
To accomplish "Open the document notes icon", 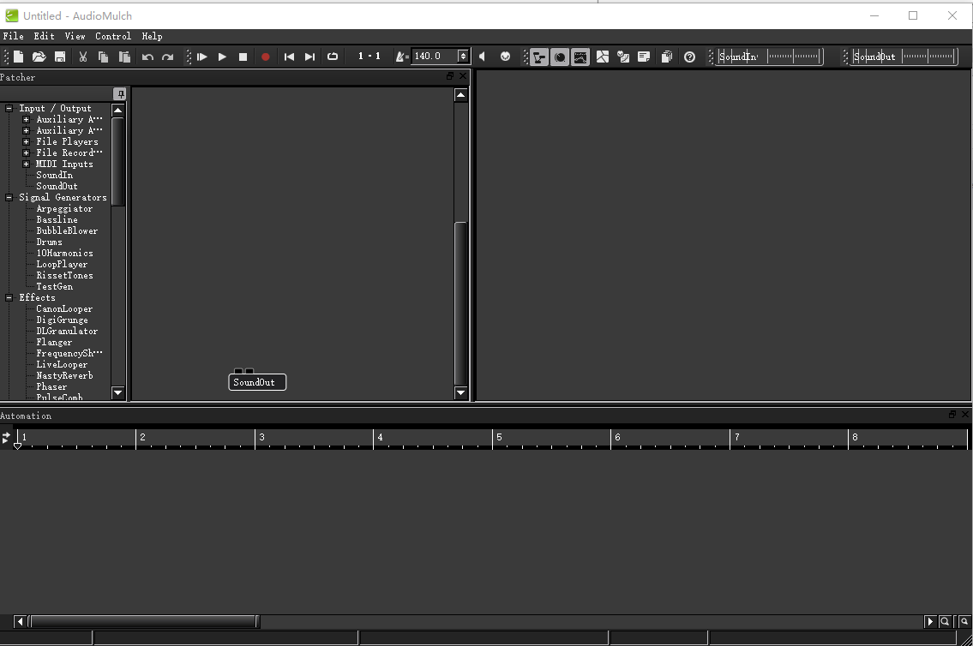I will click(644, 57).
